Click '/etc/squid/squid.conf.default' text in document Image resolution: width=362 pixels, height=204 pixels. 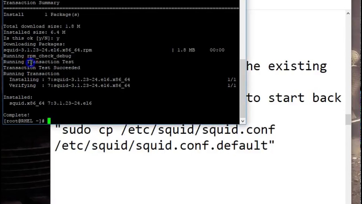point(165,146)
